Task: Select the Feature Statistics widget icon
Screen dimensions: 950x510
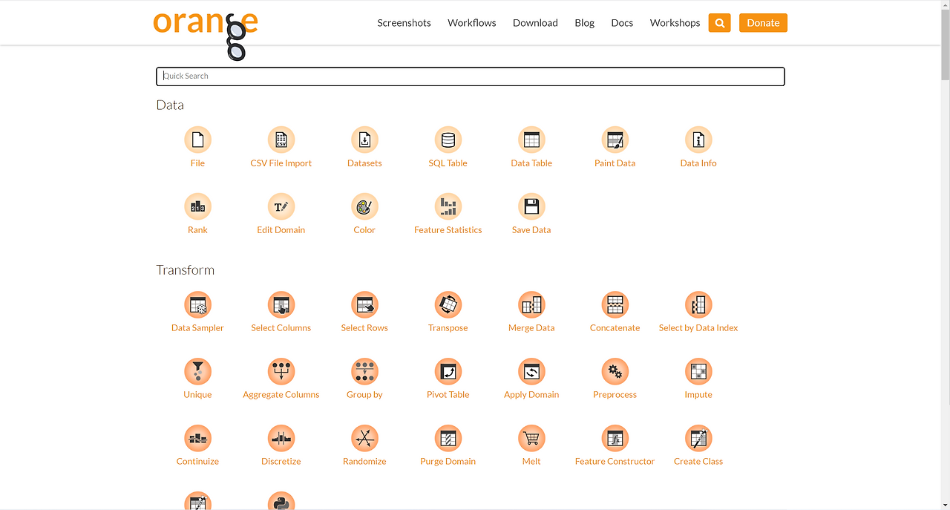Action: [x=448, y=206]
